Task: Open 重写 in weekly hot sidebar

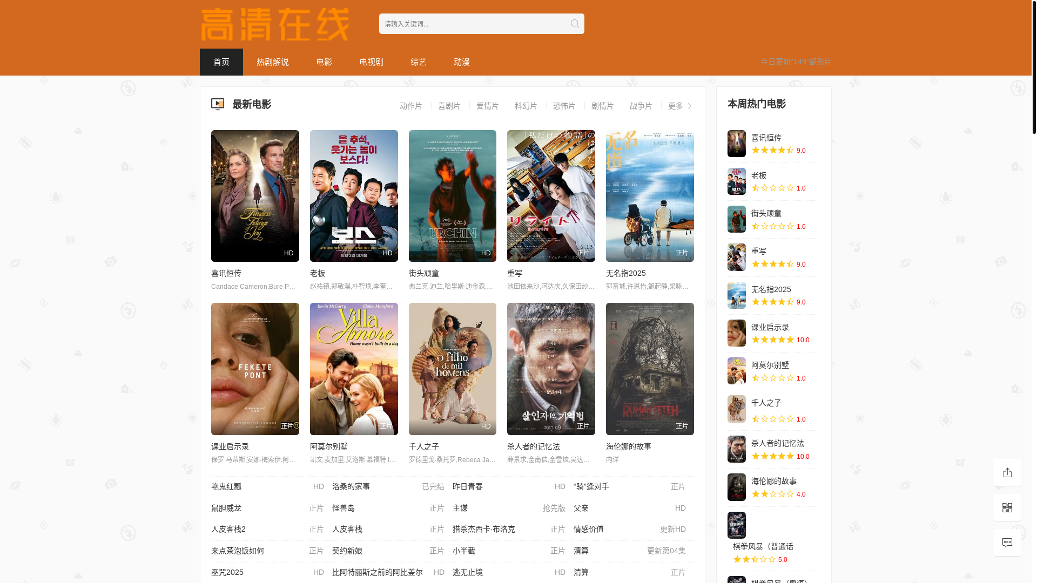Action: click(759, 251)
